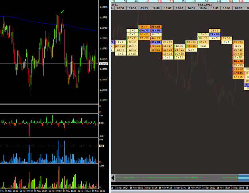Click the blue footprint cell 71 x 65
This screenshot has height=193, width=249.
click(x=215, y=34)
